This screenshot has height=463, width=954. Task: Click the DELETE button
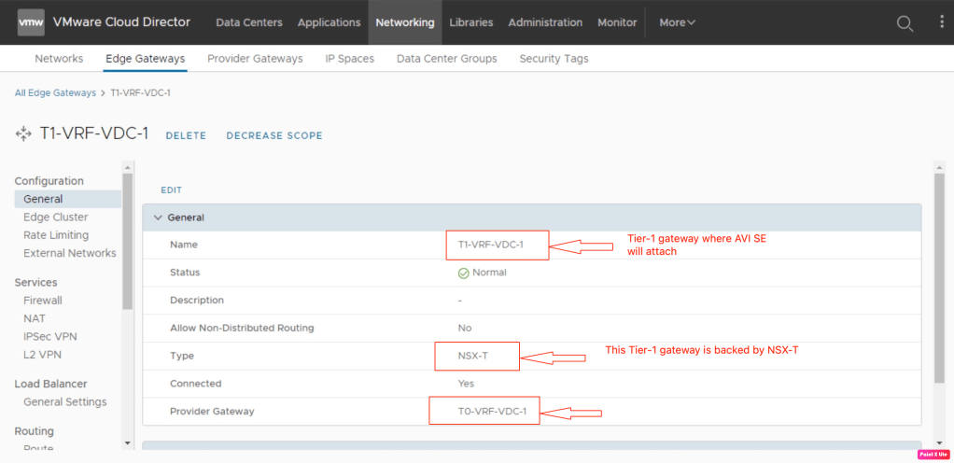coord(186,135)
